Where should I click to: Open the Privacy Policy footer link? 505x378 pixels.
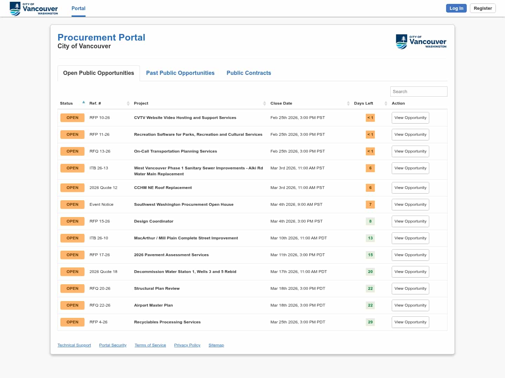click(x=187, y=345)
